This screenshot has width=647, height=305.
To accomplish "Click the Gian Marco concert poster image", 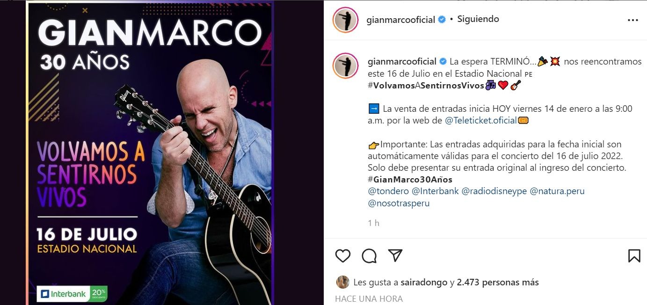I will [x=149, y=152].
